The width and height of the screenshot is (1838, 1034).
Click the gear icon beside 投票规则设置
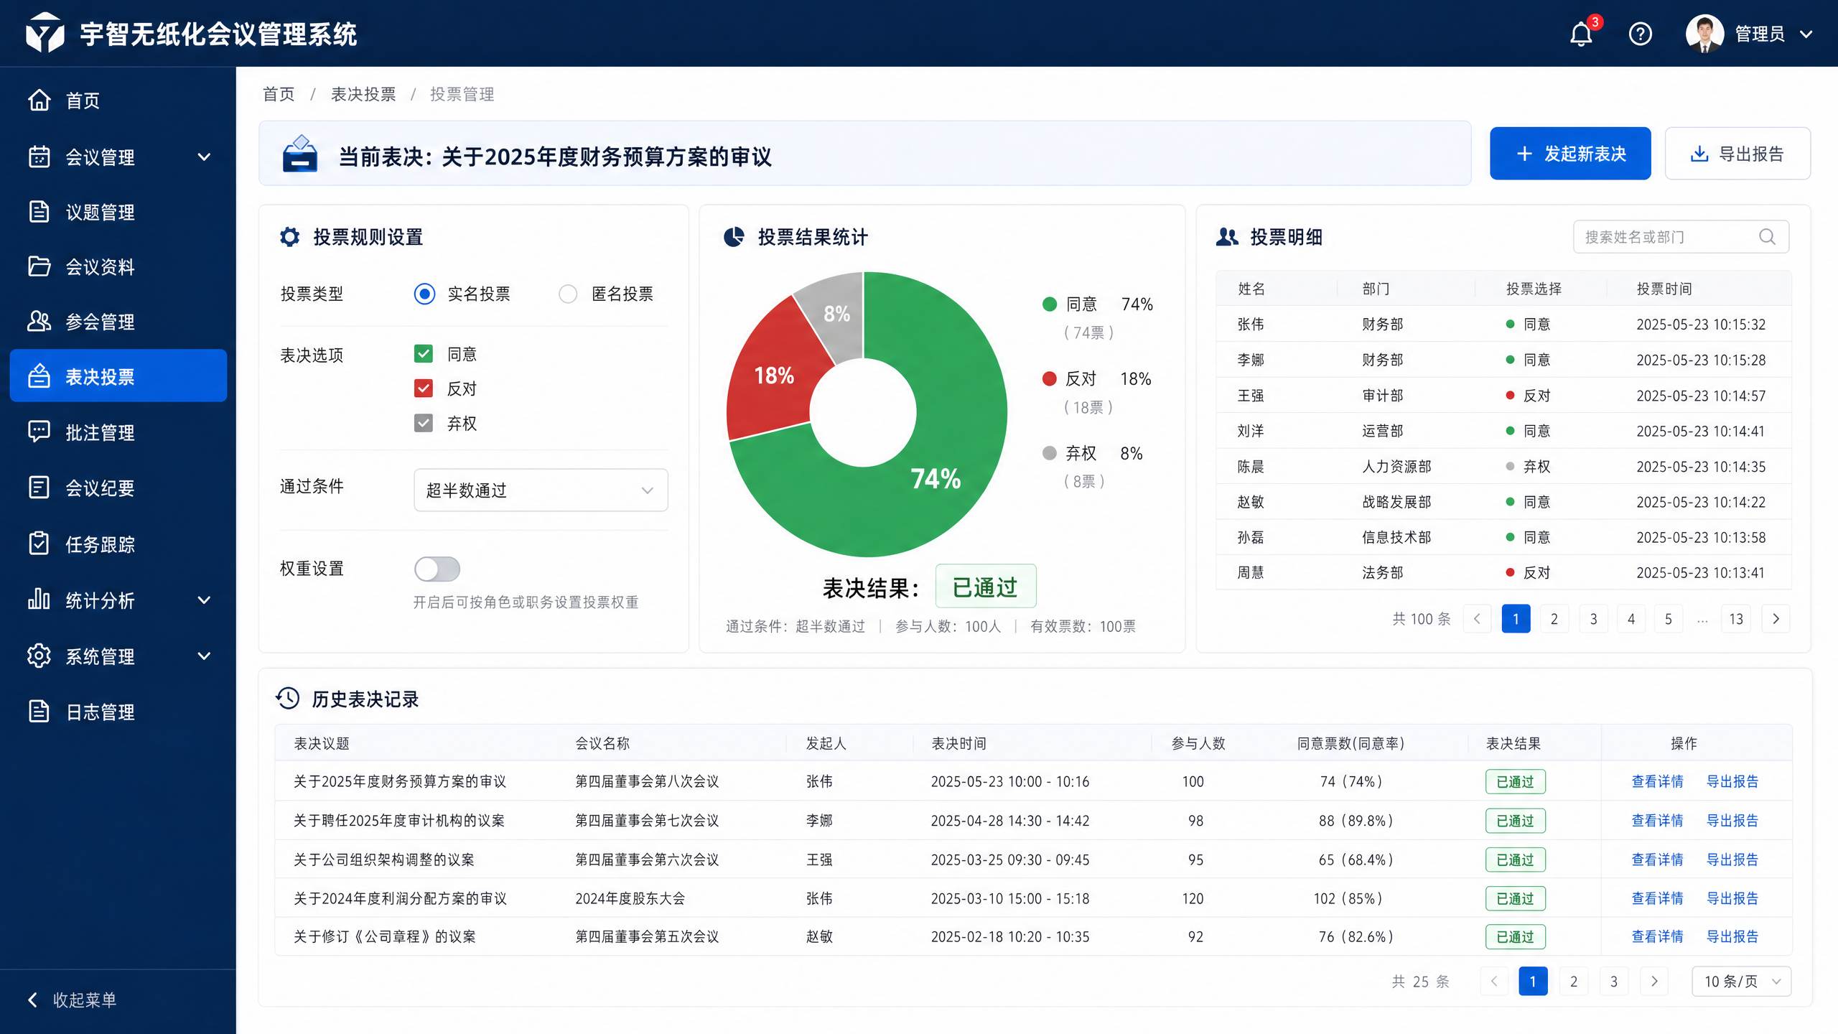290,237
